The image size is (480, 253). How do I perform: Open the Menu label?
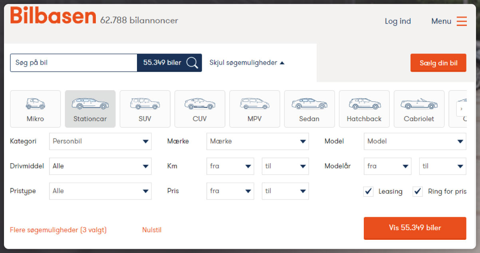click(x=441, y=21)
